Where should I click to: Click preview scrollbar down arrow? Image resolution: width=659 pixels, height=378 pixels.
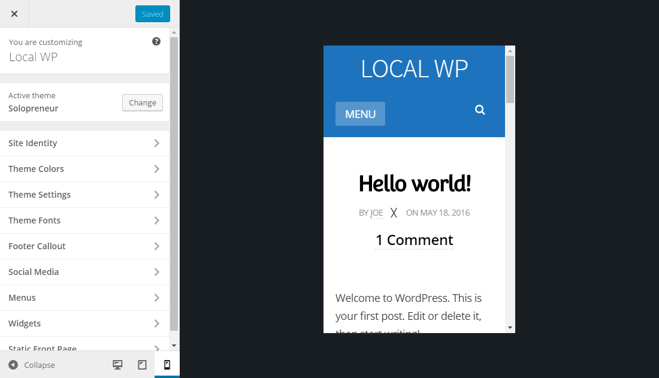(x=510, y=328)
